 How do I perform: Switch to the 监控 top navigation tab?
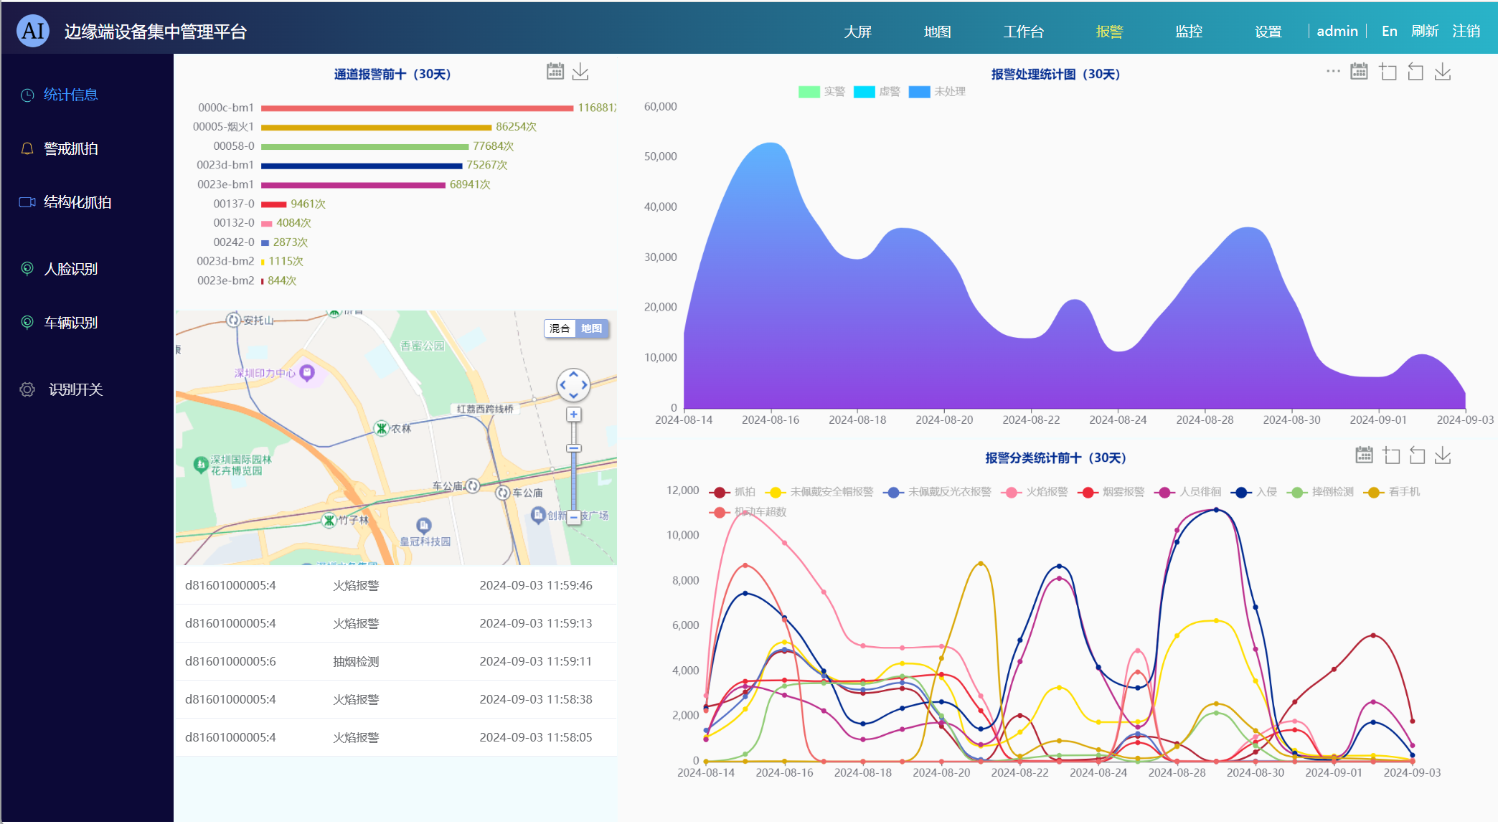point(1188,32)
